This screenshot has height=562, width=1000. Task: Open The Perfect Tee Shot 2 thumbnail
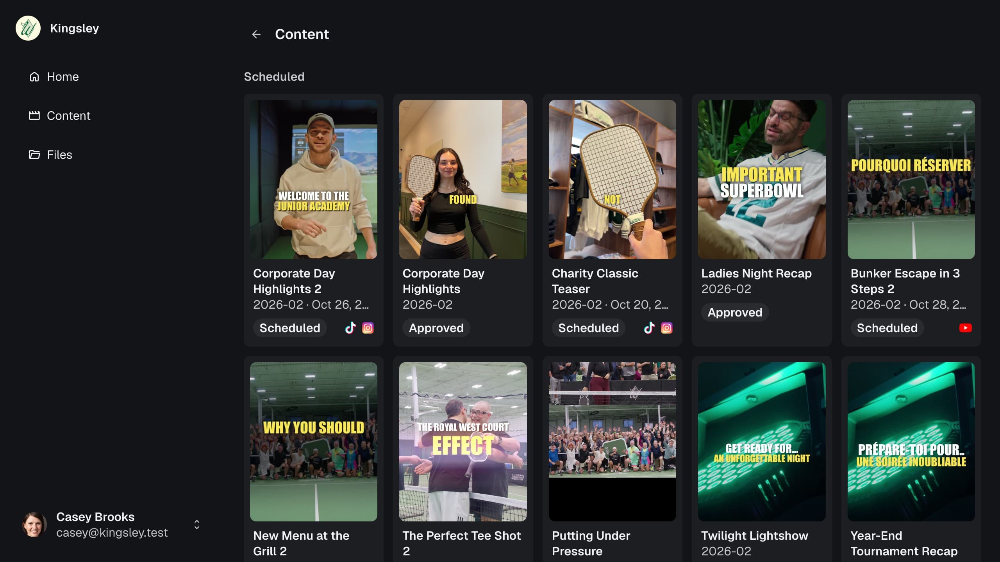pyautogui.click(x=463, y=442)
